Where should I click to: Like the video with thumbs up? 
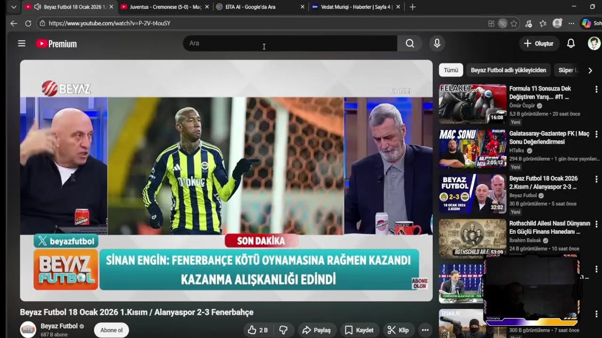coord(258,330)
